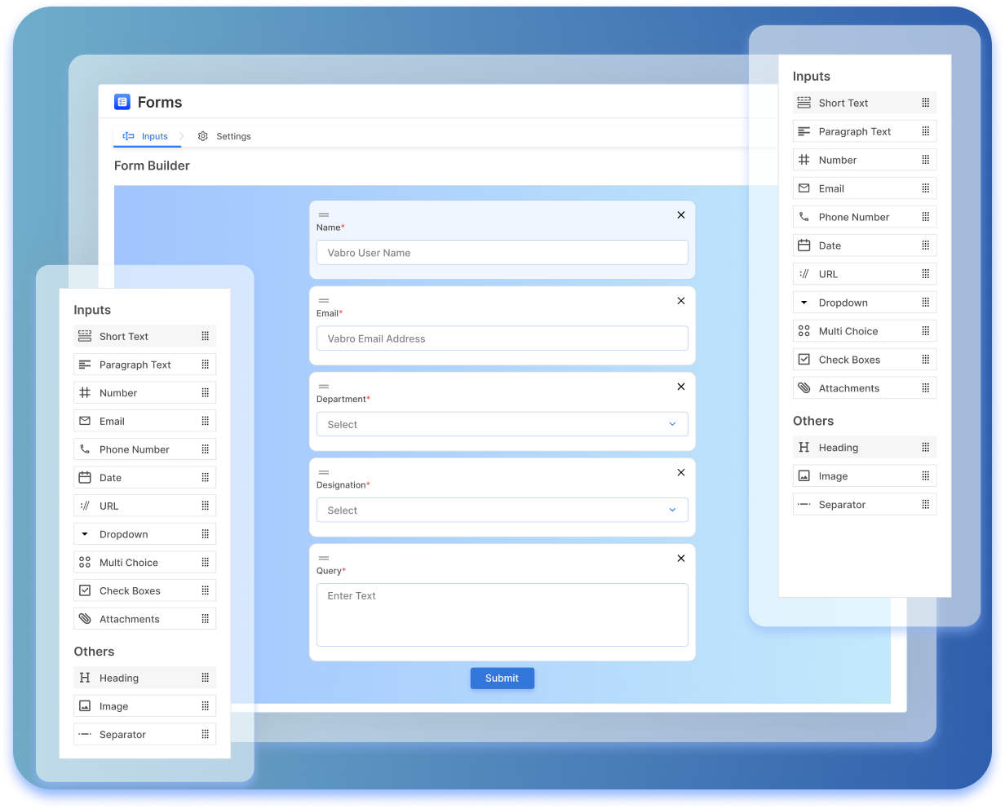Delete the Query field using its X icon

(x=681, y=559)
